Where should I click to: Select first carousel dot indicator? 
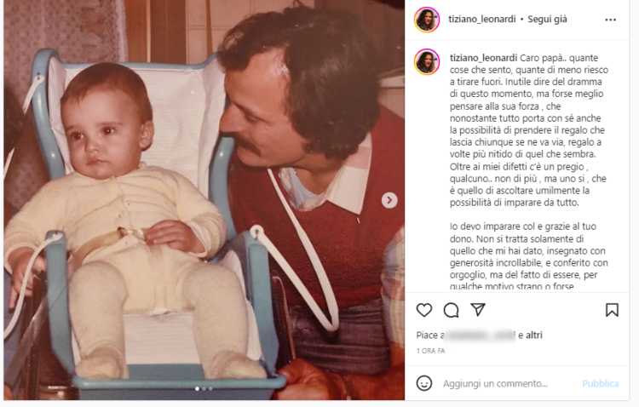198,389
